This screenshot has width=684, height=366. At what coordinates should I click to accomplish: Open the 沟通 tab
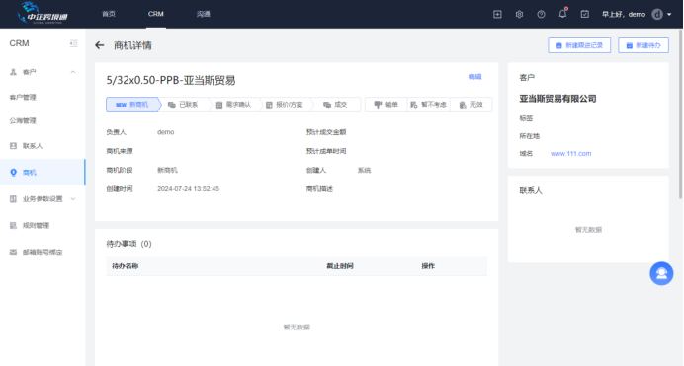point(204,14)
